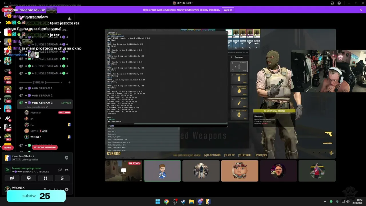
Task: Toggle microphone mute in the user panel
Action: click(45, 189)
